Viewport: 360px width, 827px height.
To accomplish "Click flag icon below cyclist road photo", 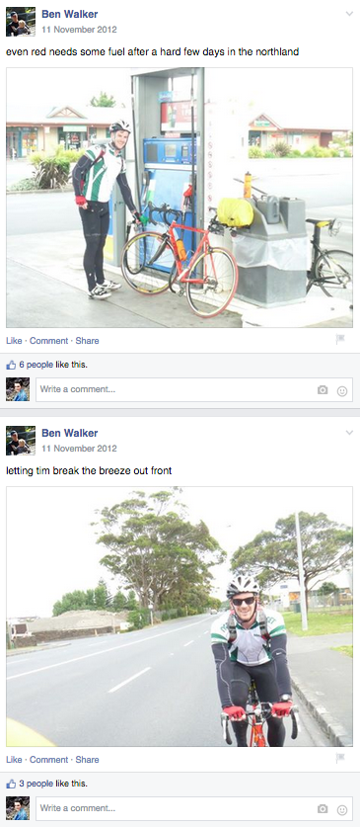I will 340,759.
